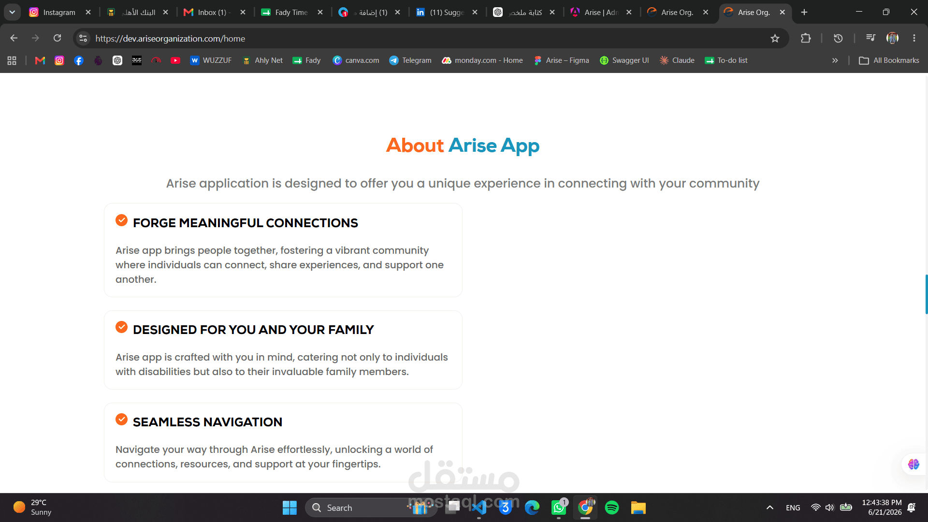Click the About Arise App heading
This screenshot has width=928, height=522.
point(463,145)
